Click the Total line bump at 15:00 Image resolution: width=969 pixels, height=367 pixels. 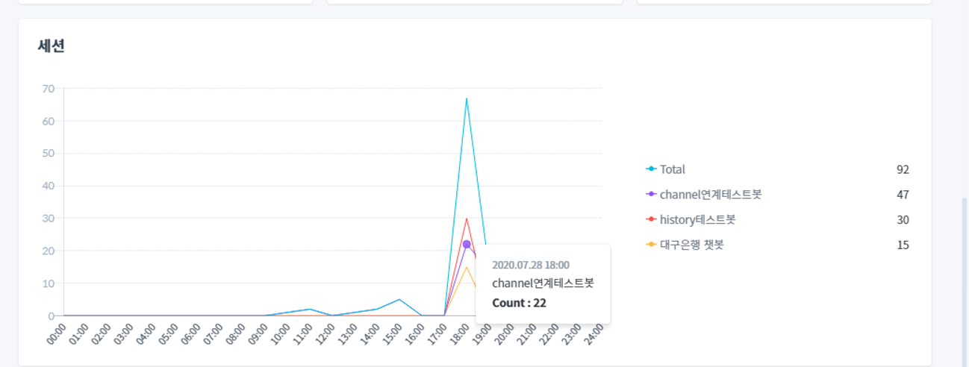point(399,300)
